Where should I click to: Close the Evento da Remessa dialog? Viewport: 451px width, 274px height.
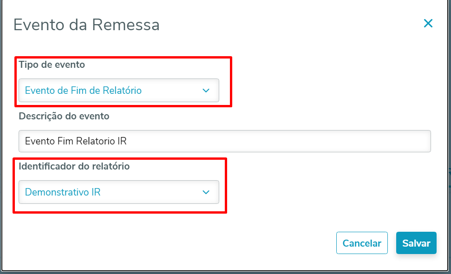(428, 24)
